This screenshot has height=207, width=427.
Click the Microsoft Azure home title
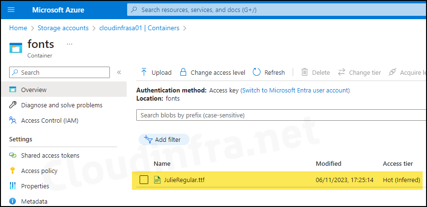point(58,10)
